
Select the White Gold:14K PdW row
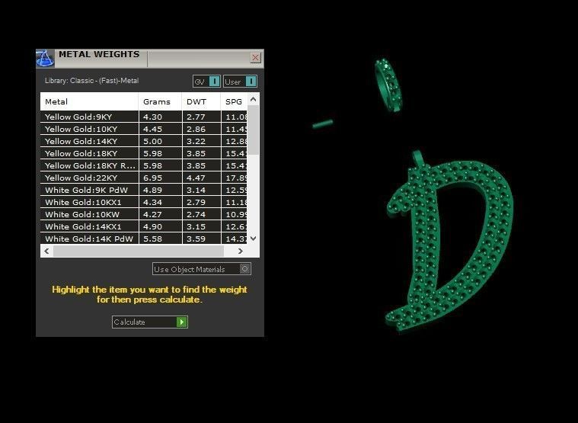tap(144, 239)
